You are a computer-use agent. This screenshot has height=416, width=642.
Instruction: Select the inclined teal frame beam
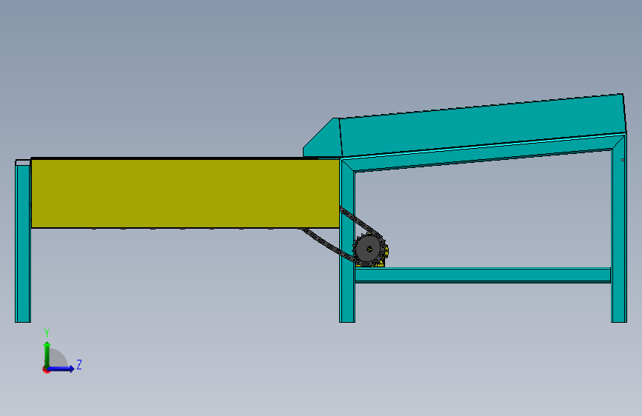point(483,152)
